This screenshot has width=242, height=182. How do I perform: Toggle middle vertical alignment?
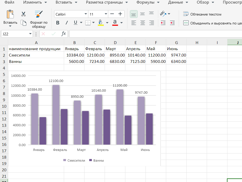click(x=142, y=14)
